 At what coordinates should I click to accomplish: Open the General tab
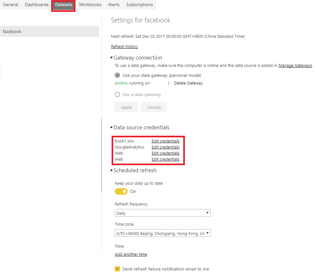point(11,4)
